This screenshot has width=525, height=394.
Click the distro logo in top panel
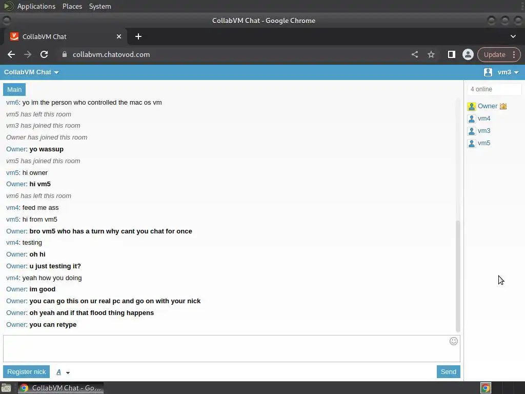(x=8, y=6)
